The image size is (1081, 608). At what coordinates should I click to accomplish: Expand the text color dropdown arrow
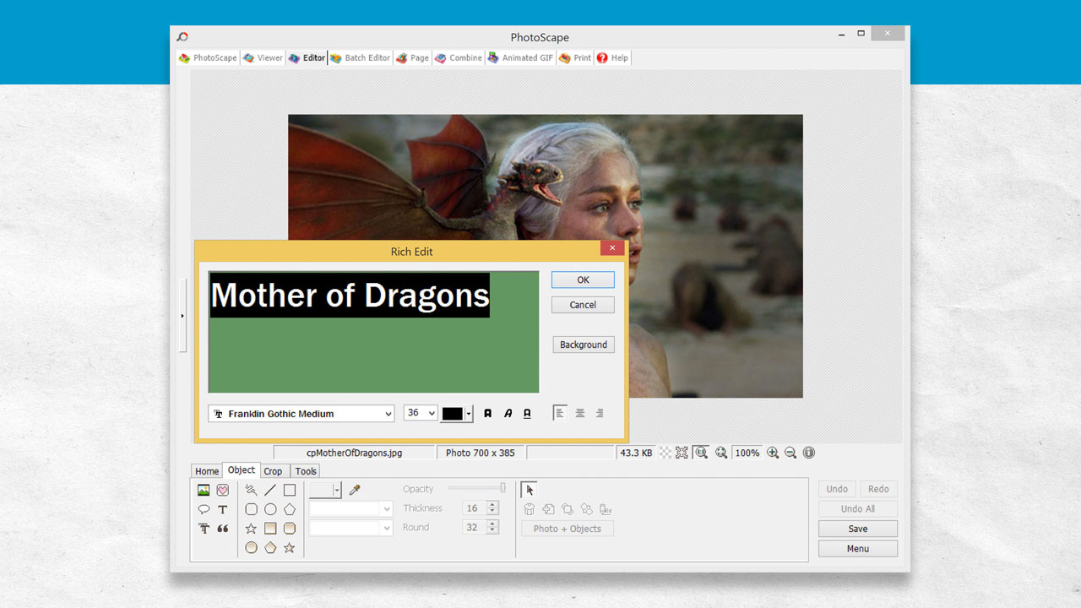pos(470,414)
